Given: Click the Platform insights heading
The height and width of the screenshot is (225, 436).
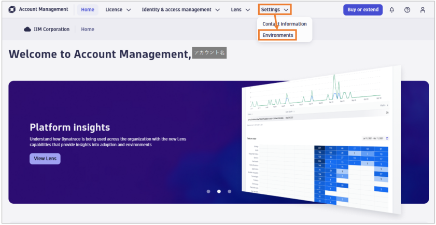Looking at the screenshot, I should pos(70,128).
